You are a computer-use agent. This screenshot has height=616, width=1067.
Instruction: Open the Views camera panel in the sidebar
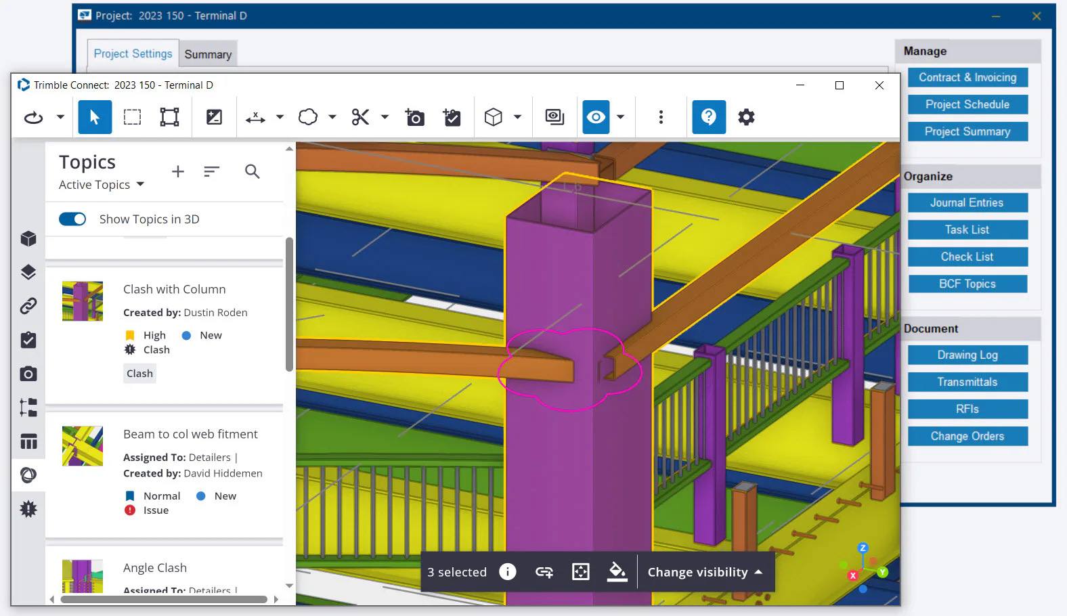28,374
